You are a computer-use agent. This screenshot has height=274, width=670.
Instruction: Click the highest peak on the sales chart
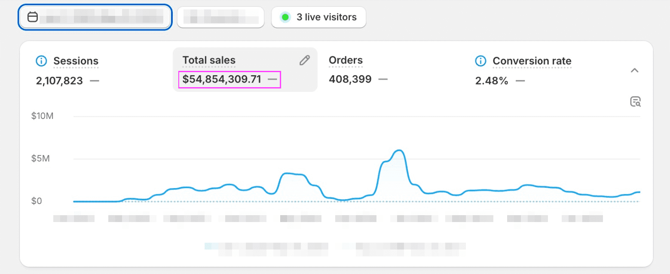[x=399, y=150]
